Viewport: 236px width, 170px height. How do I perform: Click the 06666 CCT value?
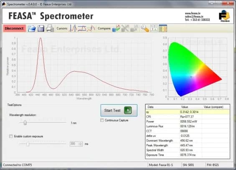point(184,131)
